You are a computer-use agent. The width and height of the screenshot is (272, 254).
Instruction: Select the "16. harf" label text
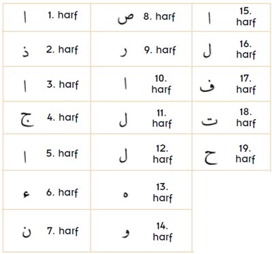coord(246,49)
